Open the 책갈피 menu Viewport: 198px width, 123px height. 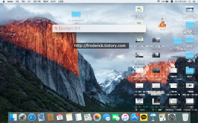point(46,2)
